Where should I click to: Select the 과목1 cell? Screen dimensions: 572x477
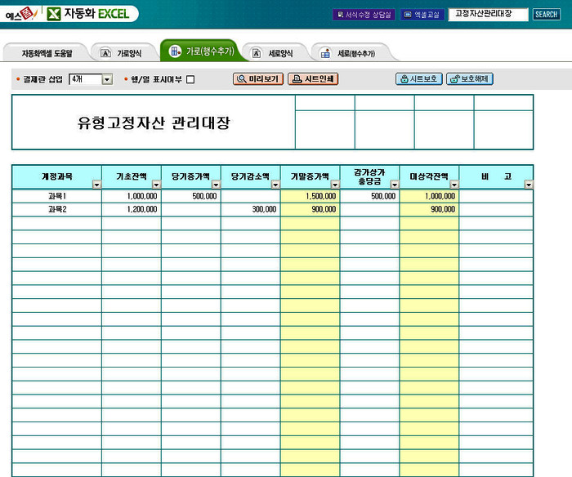tap(57, 196)
